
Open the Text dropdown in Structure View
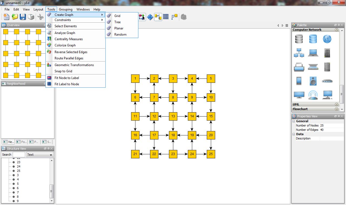[x=40, y=155]
